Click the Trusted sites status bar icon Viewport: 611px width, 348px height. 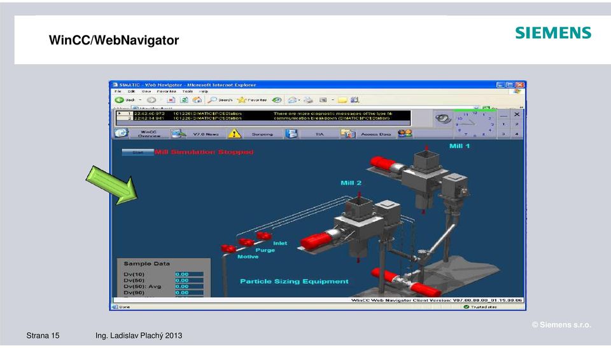[466, 307]
